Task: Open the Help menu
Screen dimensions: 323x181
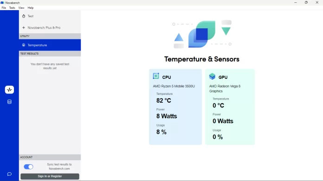Action: click(31, 8)
